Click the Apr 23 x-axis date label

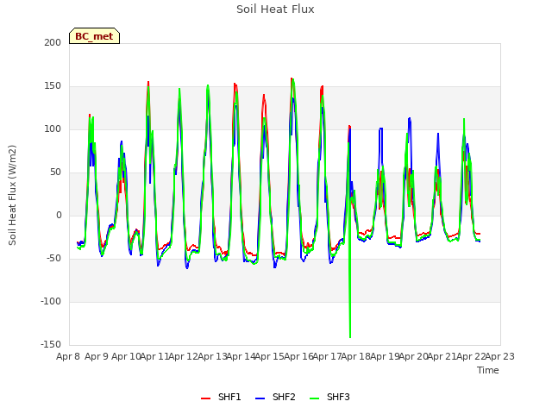[500, 356]
